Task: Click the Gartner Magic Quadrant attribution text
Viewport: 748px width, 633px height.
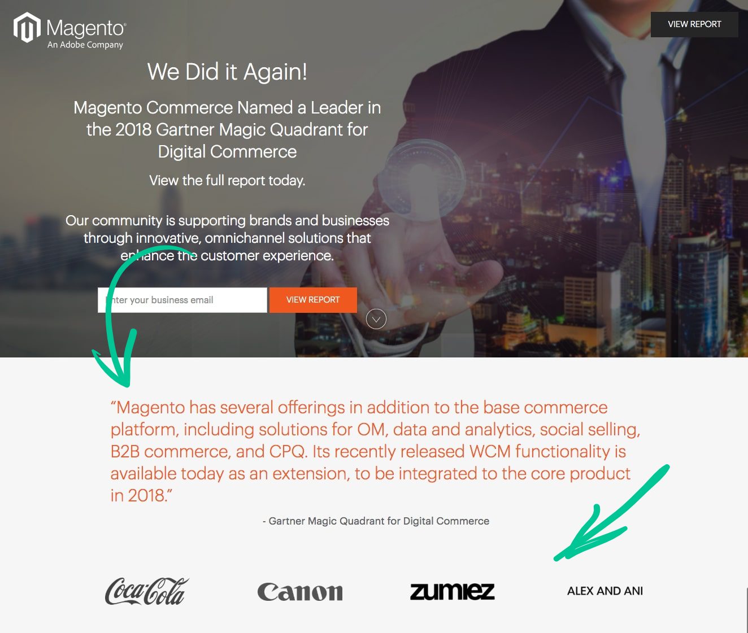Action: [x=376, y=521]
